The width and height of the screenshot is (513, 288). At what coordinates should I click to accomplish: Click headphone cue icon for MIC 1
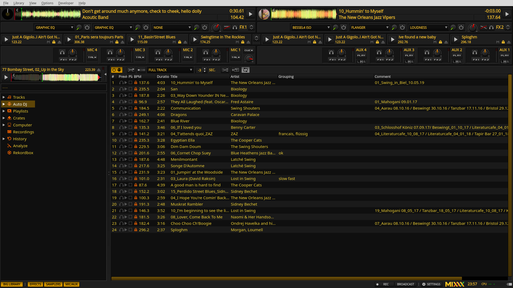(x=205, y=53)
